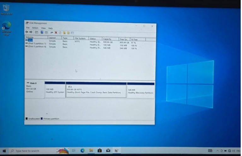
Task: Click the NTFS file system cell
Action: click(77, 41)
